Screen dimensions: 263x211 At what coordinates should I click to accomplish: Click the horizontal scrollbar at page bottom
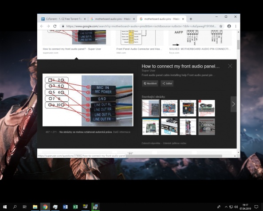pos(174,156)
